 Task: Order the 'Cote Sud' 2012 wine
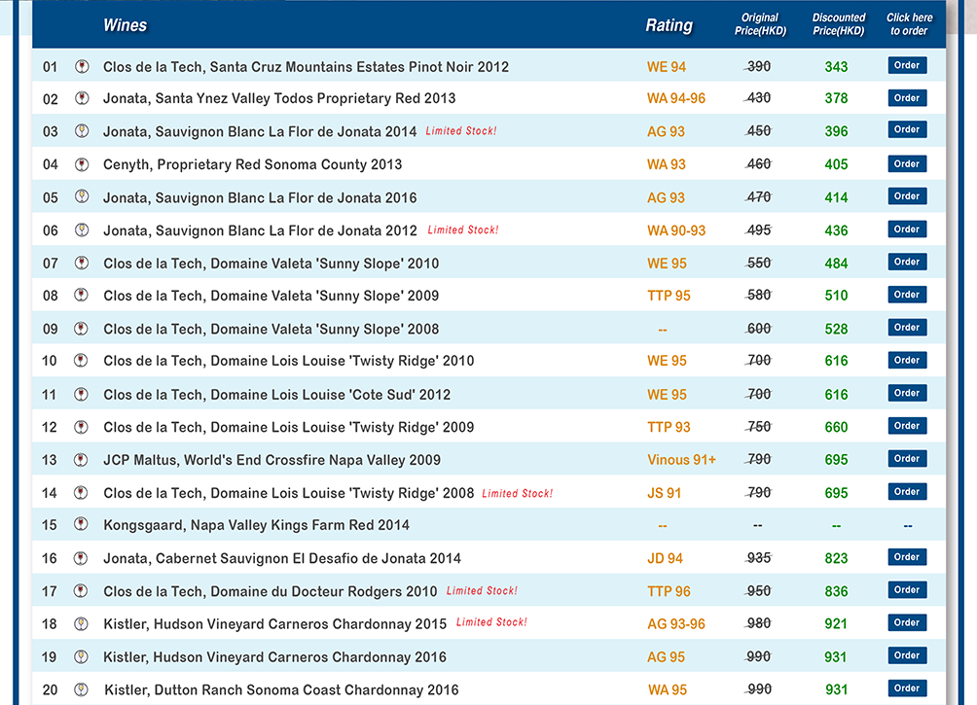pos(907,393)
